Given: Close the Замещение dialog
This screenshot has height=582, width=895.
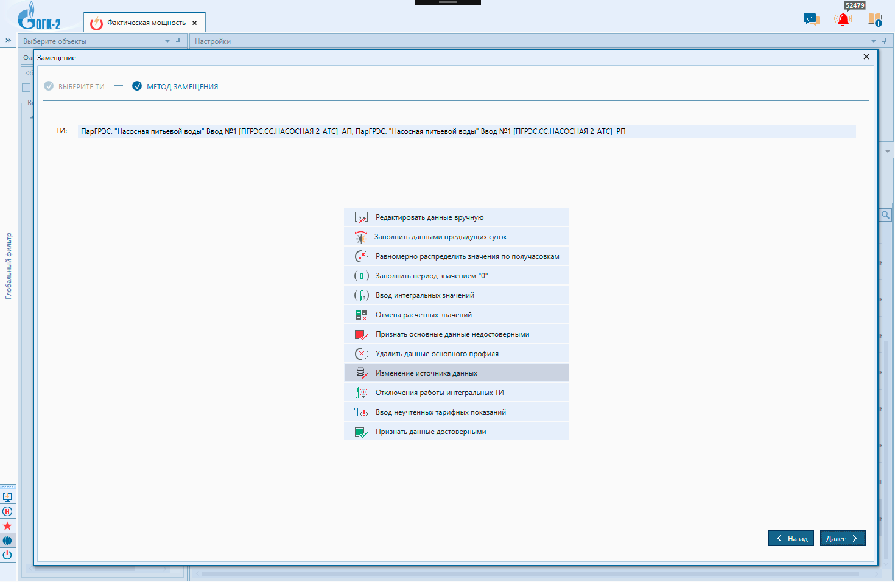Looking at the screenshot, I should (866, 57).
